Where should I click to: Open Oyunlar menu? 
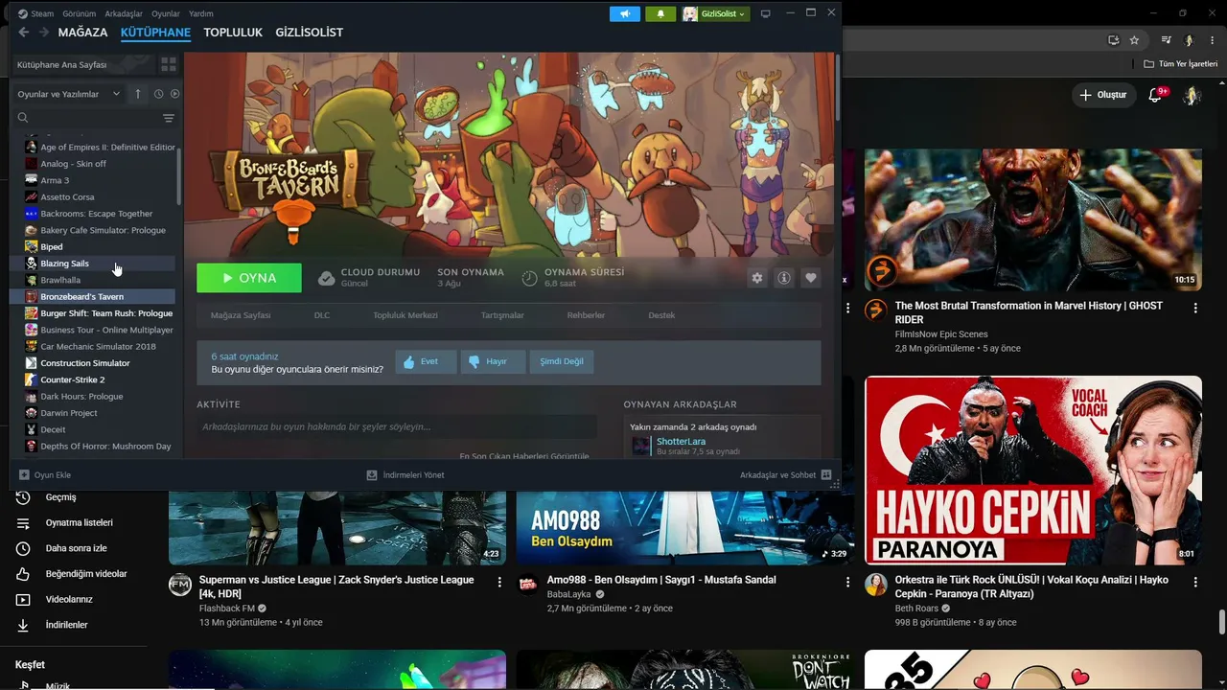(166, 13)
